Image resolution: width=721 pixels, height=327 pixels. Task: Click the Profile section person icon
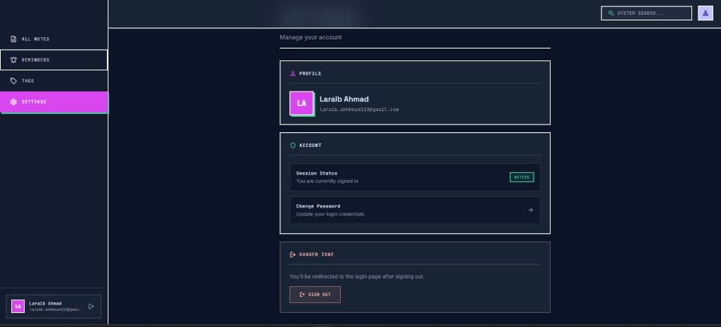293,73
